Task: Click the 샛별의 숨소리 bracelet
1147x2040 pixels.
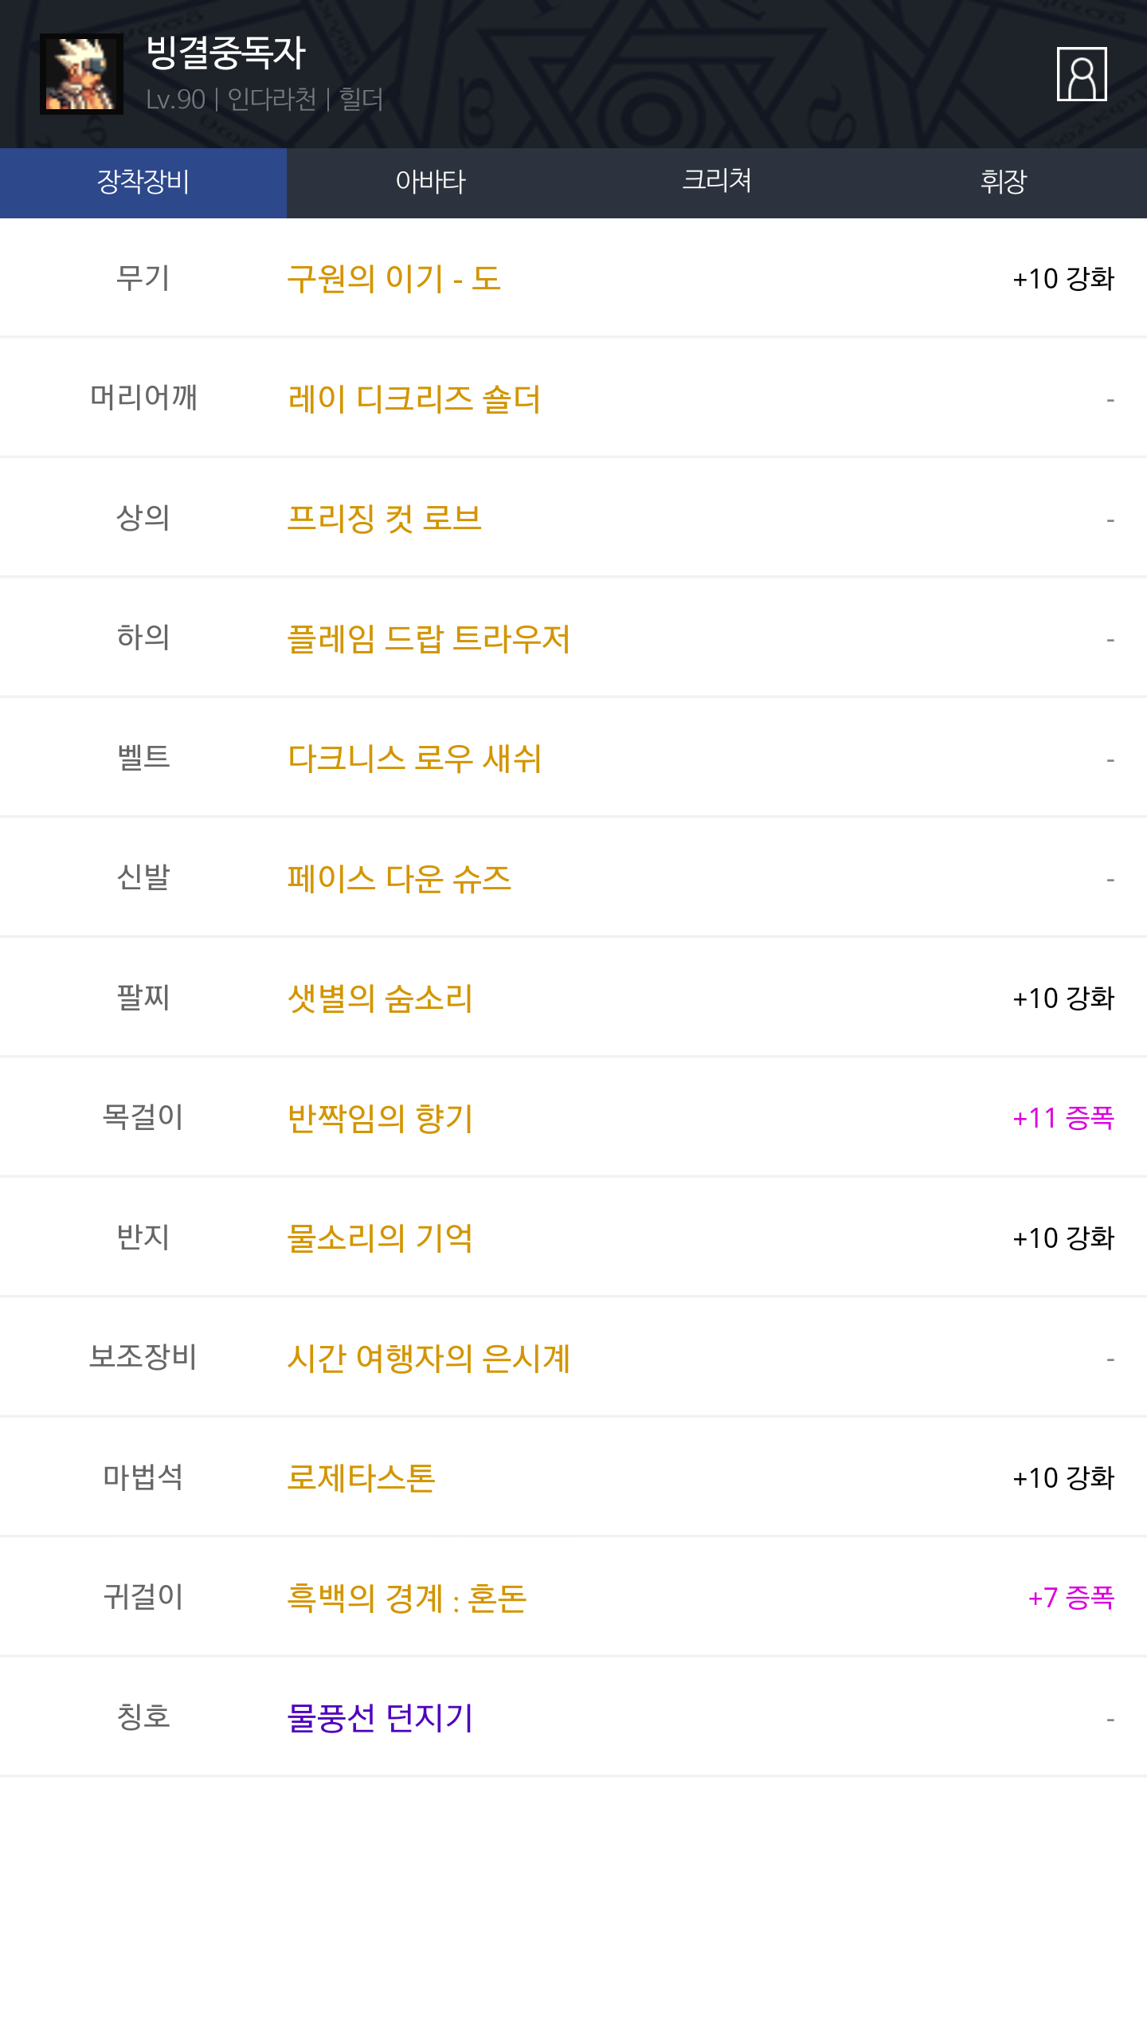Action: coord(380,998)
